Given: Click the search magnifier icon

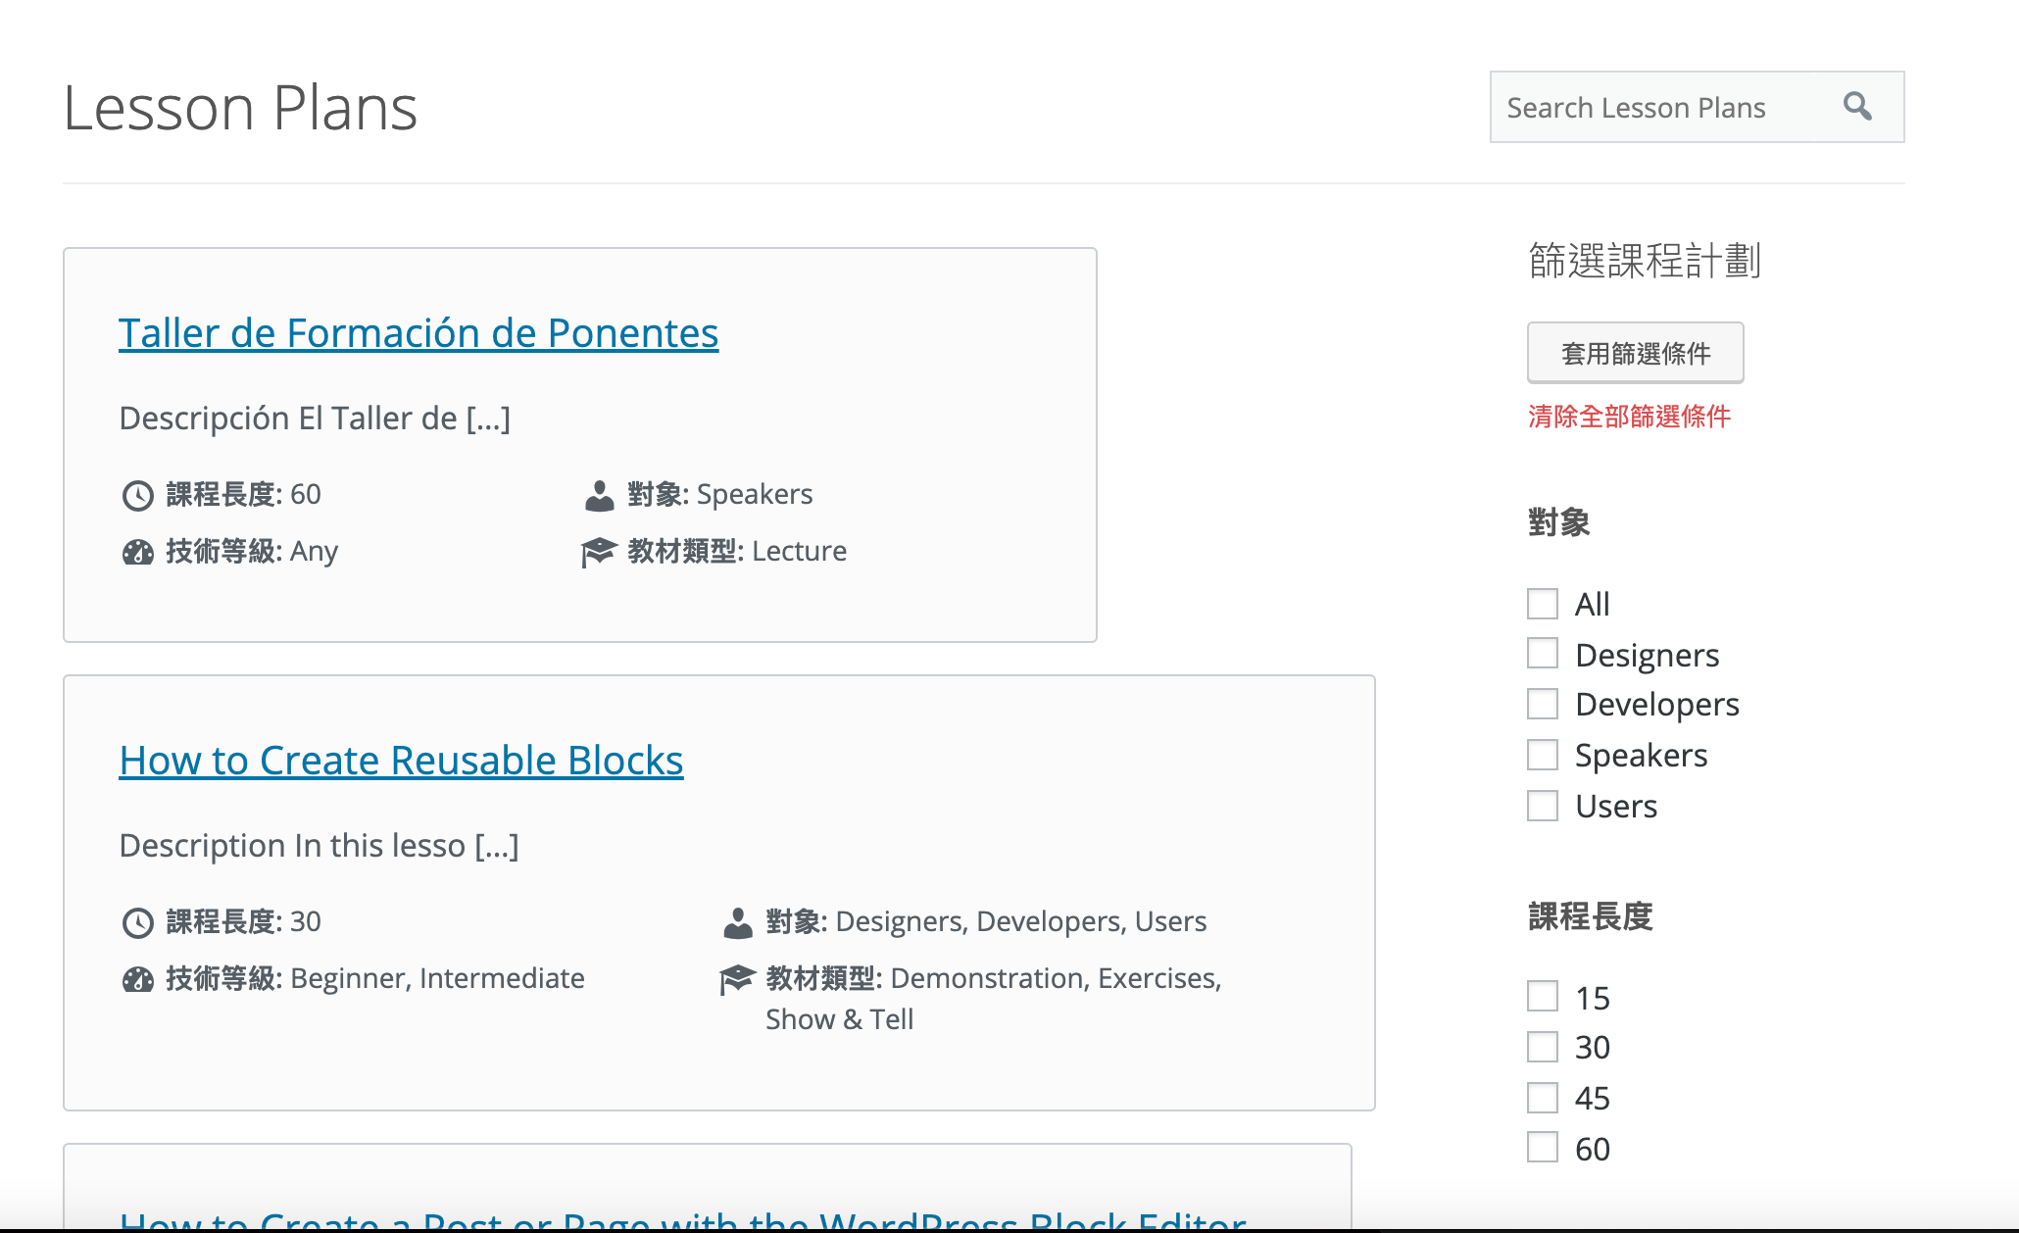Looking at the screenshot, I should 1857,106.
